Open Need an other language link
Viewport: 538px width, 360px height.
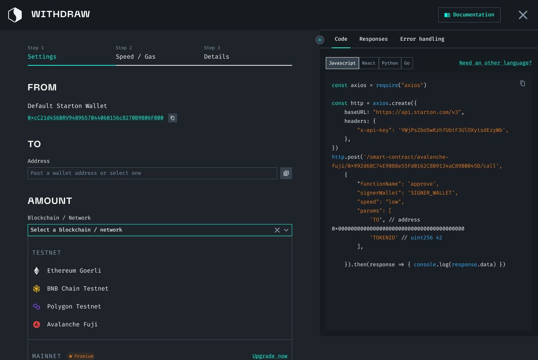(495, 63)
